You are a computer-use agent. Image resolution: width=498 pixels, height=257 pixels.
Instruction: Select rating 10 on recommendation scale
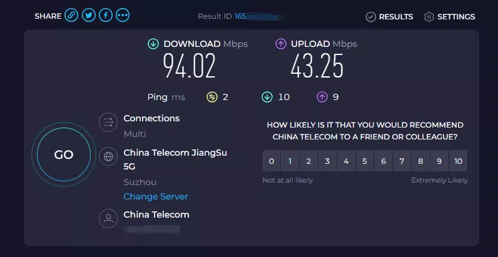458,161
